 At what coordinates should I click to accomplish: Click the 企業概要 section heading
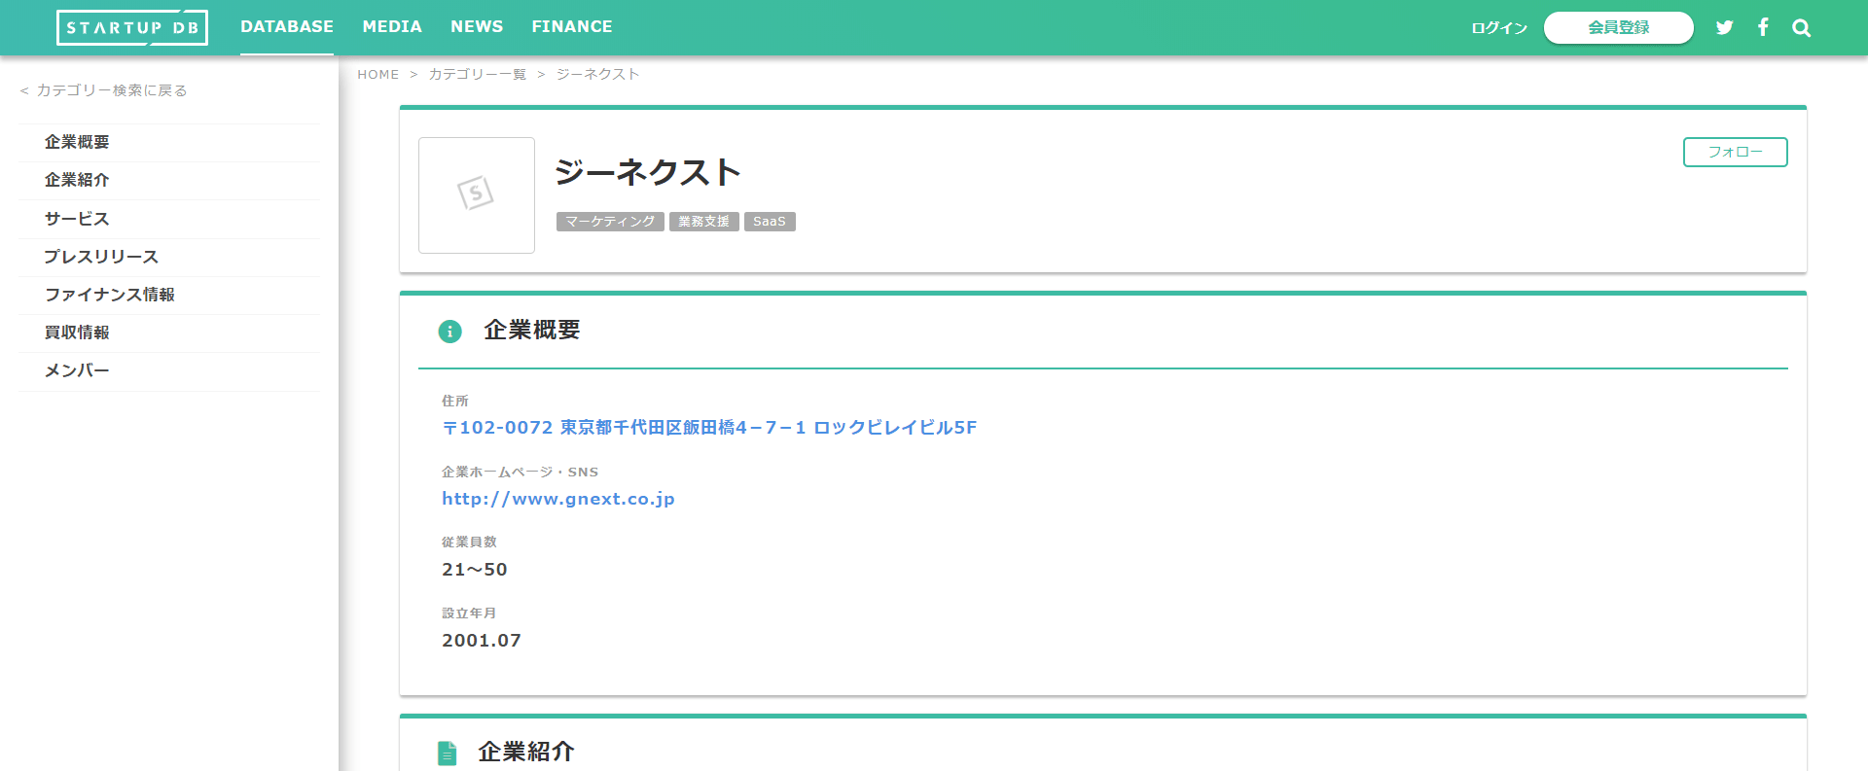532,331
